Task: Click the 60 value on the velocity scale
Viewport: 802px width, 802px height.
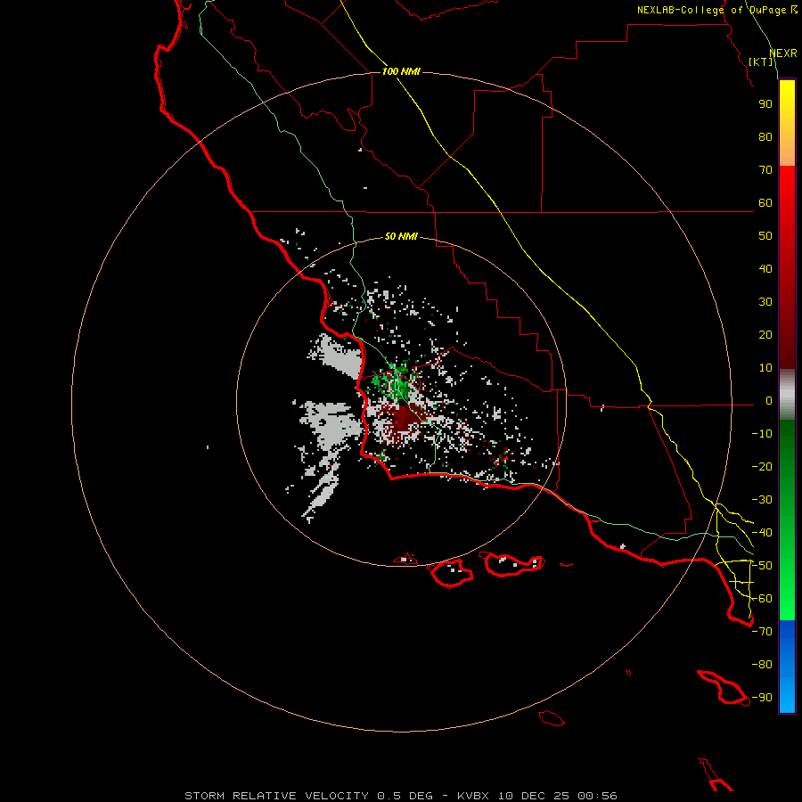Action: [x=765, y=203]
